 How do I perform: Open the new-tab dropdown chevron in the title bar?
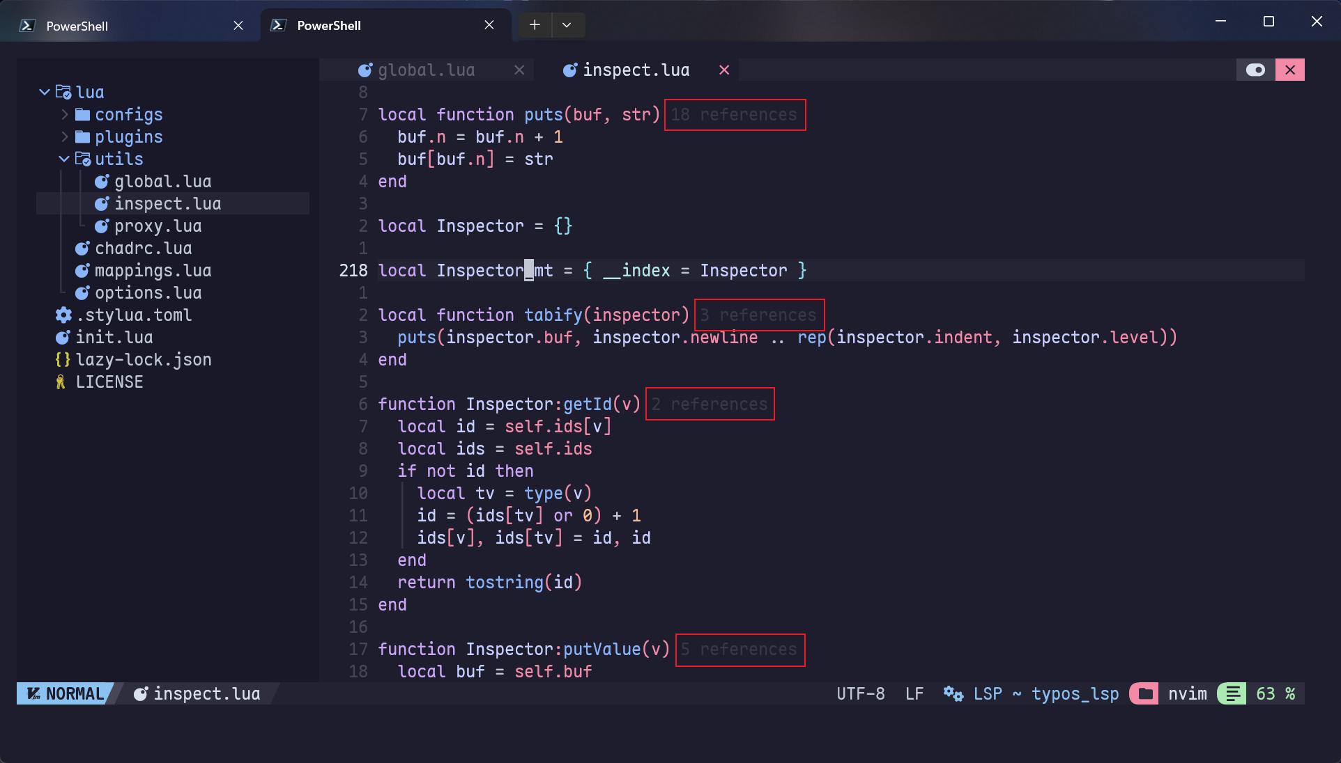(x=567, y=24)
